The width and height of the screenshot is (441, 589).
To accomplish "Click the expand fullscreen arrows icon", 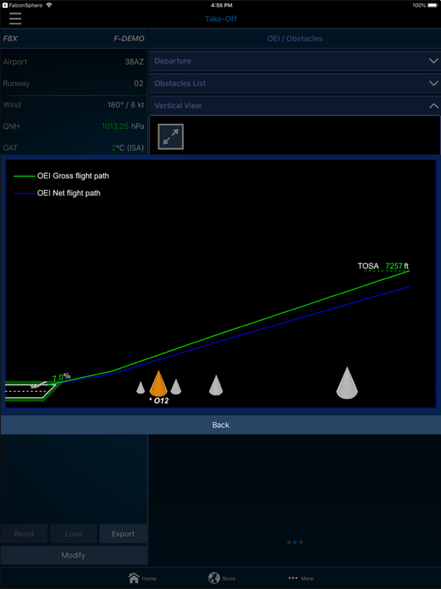I will [171, 136].
